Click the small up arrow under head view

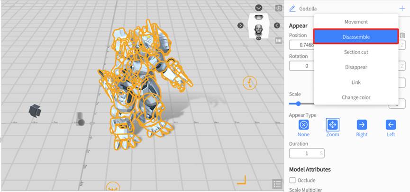coord(259,38)
